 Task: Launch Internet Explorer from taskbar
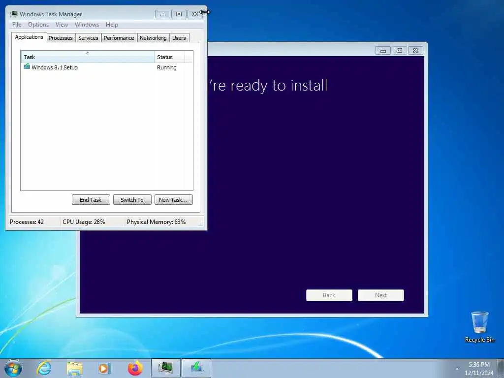[44, 368]
